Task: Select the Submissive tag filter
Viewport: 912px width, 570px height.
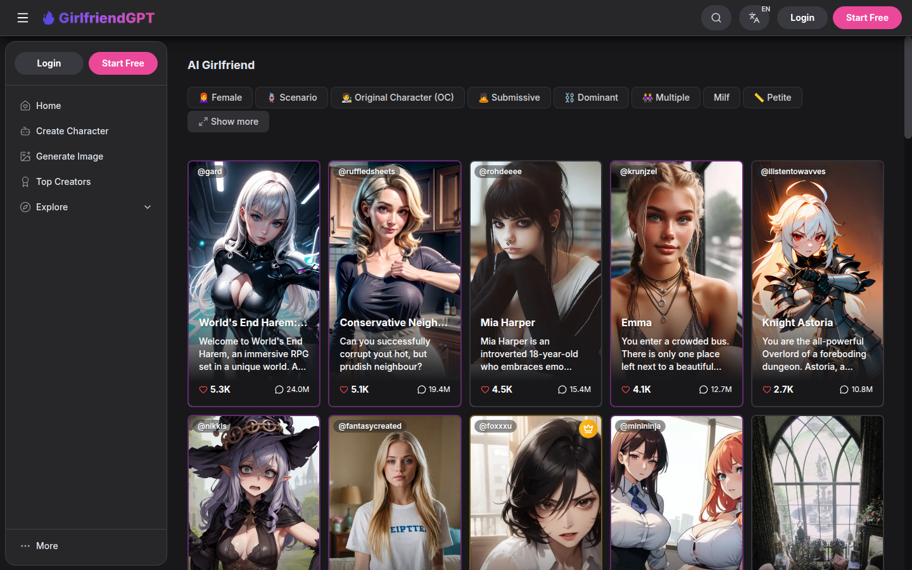Action: coord(509,98)
